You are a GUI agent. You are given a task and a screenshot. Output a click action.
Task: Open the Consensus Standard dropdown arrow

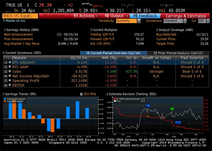[x=185, y=21]
